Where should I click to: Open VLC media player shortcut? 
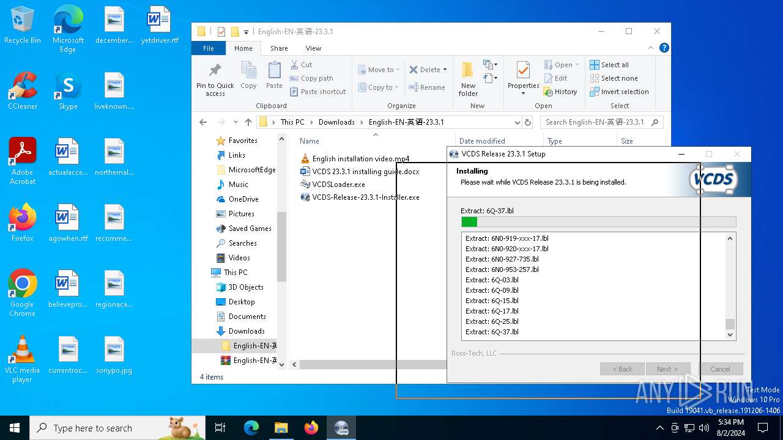(23, 359)
